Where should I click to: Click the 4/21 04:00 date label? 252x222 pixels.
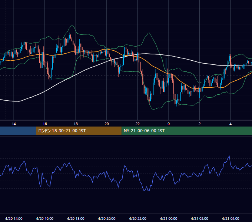(231, 218)
